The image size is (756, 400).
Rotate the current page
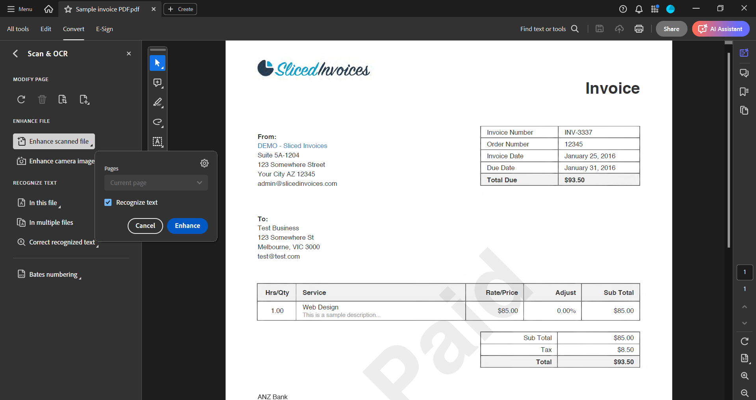click(x=20, y=99)
